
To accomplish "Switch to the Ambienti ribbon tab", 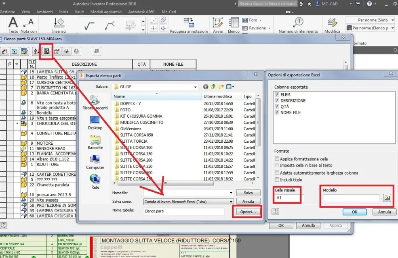I will point(44,12).
